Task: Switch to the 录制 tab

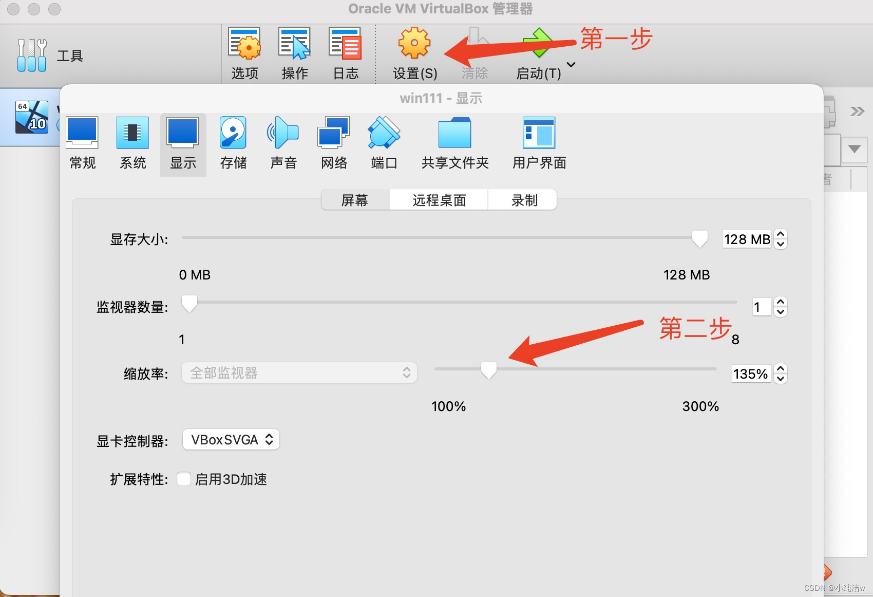Action: pyautogui.click(x=523, y=200)
